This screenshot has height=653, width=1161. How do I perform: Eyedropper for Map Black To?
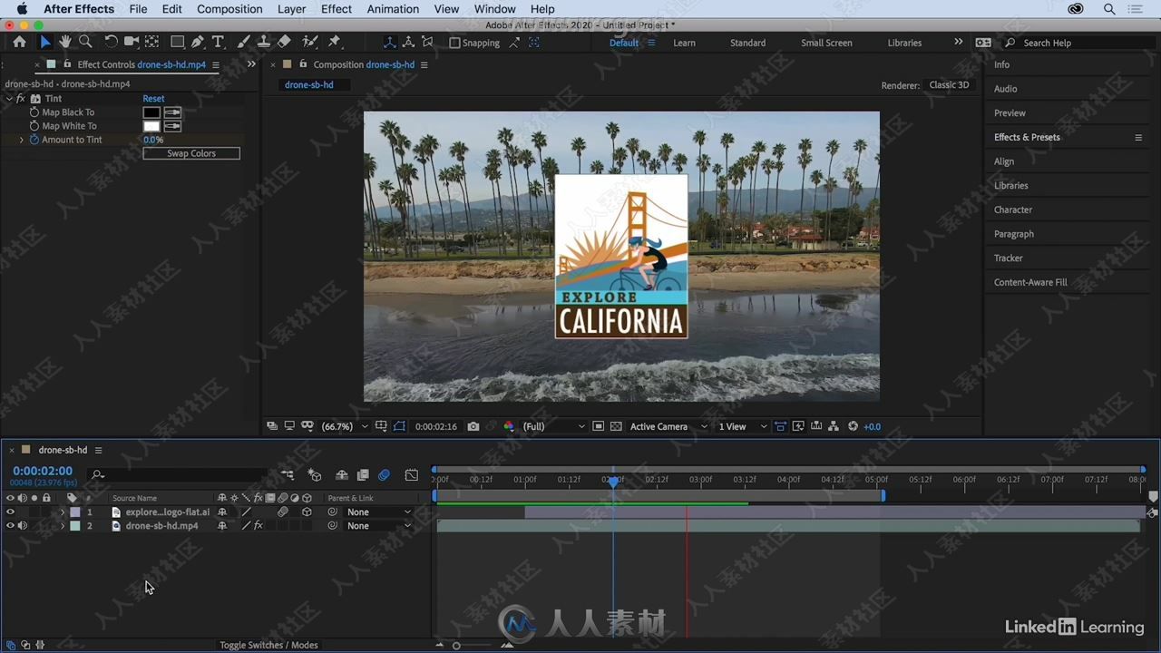pos(172,112)
